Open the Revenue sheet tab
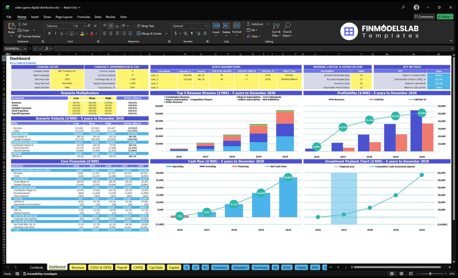This screenshot has width=458, height=278. pyautogui.click(x=78, y=267)
